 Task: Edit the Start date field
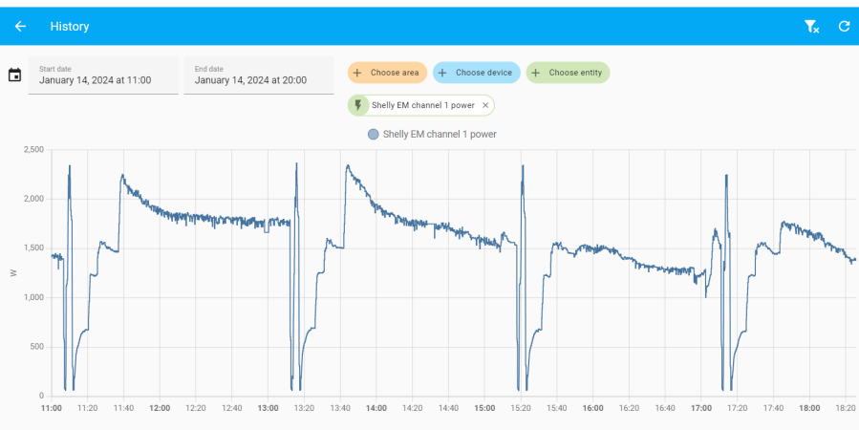click(x=103, y=75)
